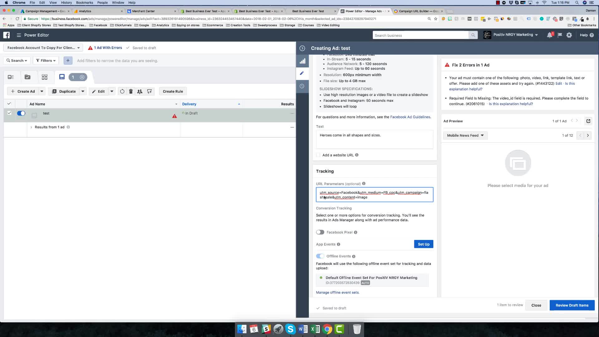Uncheck the test ad row checkbox

pyautogui.click(x=9, y=113)
